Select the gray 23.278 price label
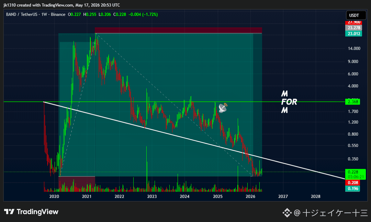 point(353,28)
